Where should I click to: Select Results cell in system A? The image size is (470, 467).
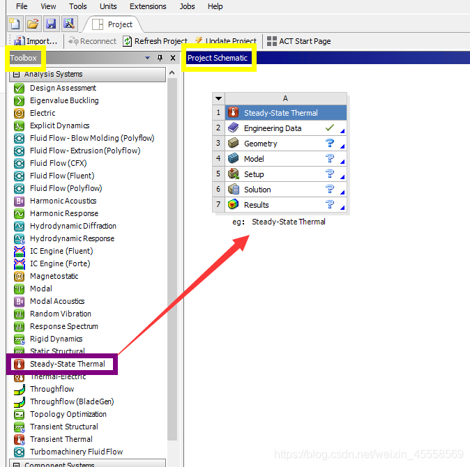pos(286,205)
